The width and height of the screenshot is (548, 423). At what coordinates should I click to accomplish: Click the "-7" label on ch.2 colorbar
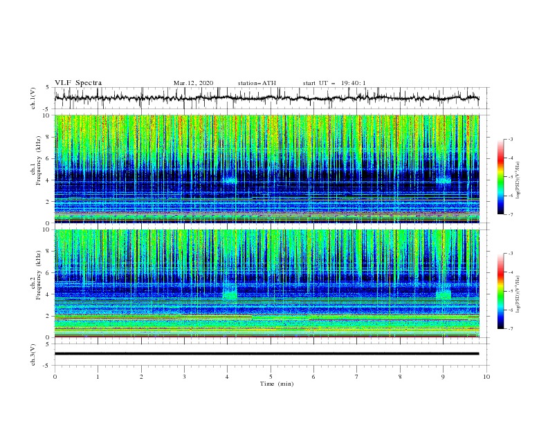click(510, 329)
